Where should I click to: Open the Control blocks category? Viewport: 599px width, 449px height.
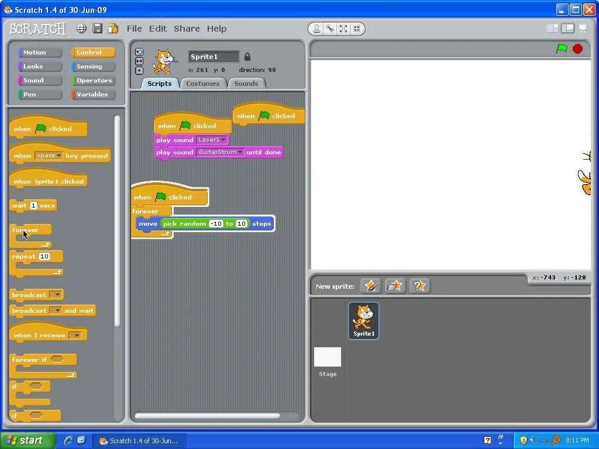[x=93, y=52]
